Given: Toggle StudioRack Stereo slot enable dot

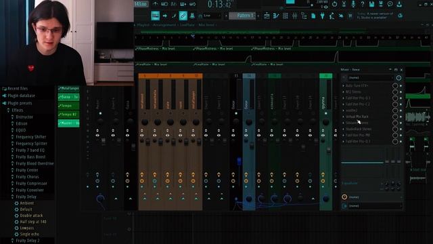Looking at the screenshot, I should click(x=401, y=129).
